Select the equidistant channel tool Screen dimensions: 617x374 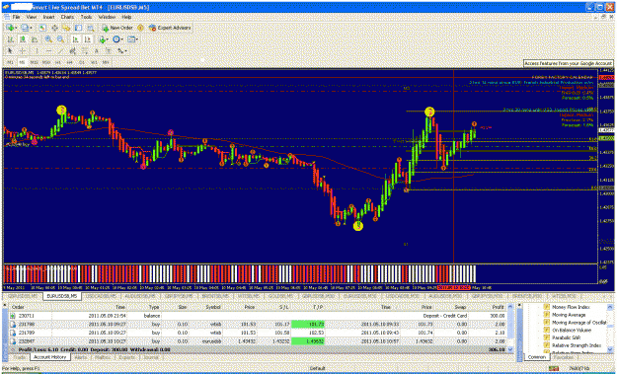tap(72, 50)
